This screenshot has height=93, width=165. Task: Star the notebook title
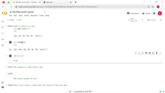[45, 12]
